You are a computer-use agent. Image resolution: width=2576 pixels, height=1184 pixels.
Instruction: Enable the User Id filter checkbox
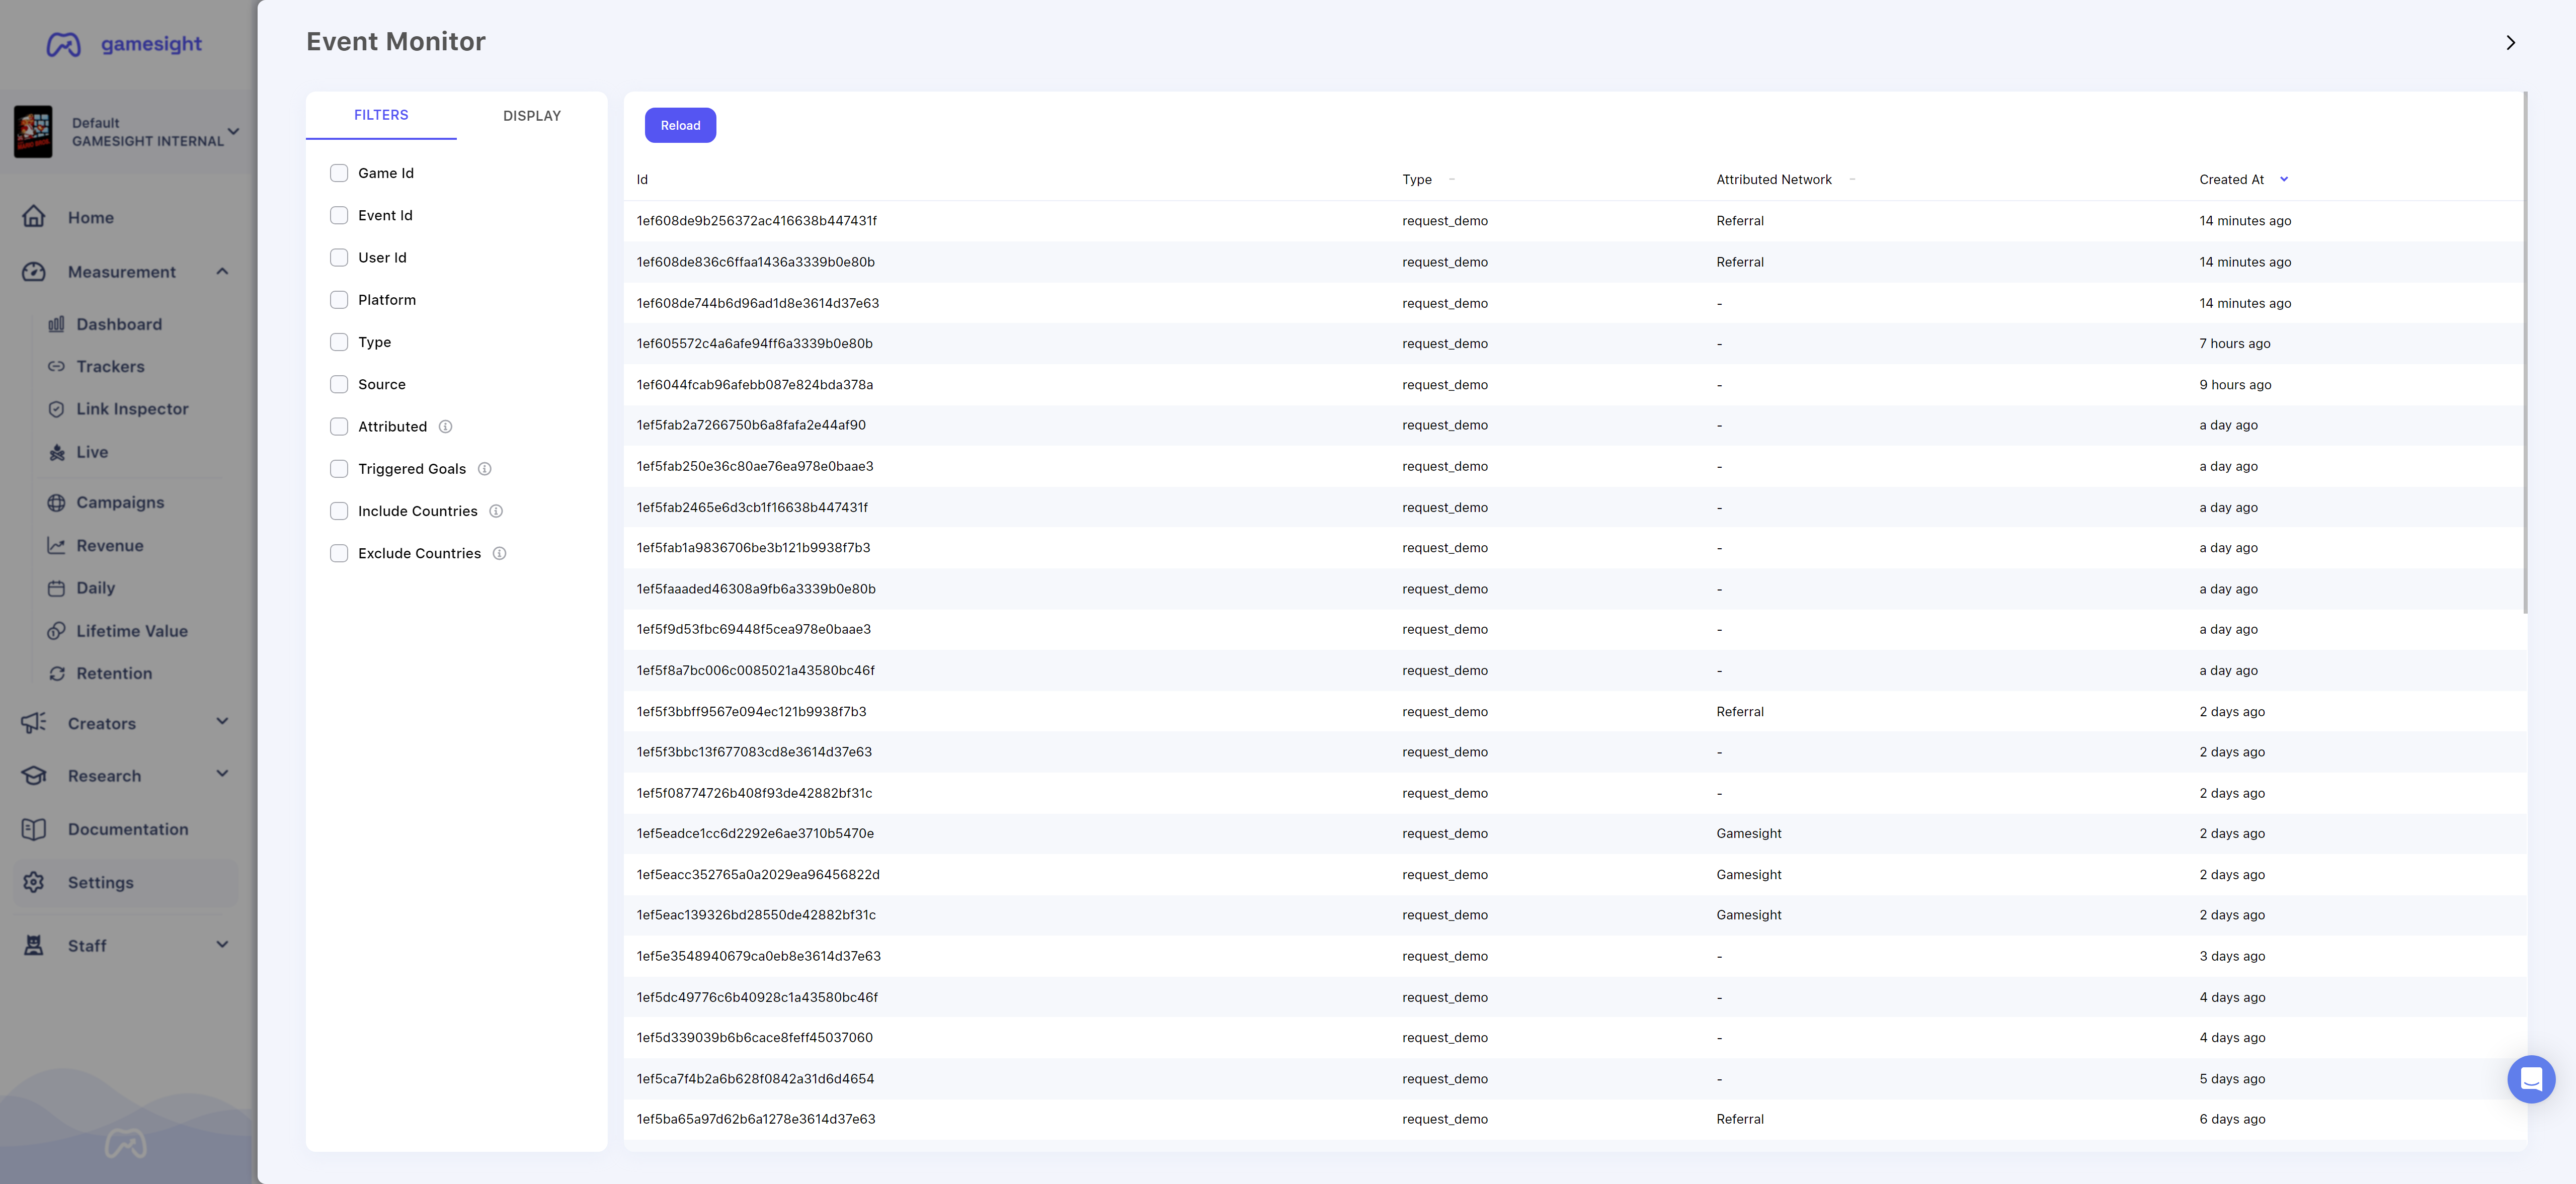(x=339, y=258)
